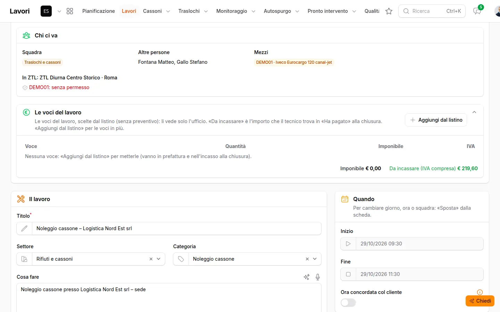Click the DEMO01: senza permesso warning
The image size is (500, 312).
pyautogui.click(x=59, y=87)
